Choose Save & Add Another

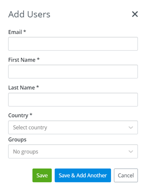[x=83, y=175]
